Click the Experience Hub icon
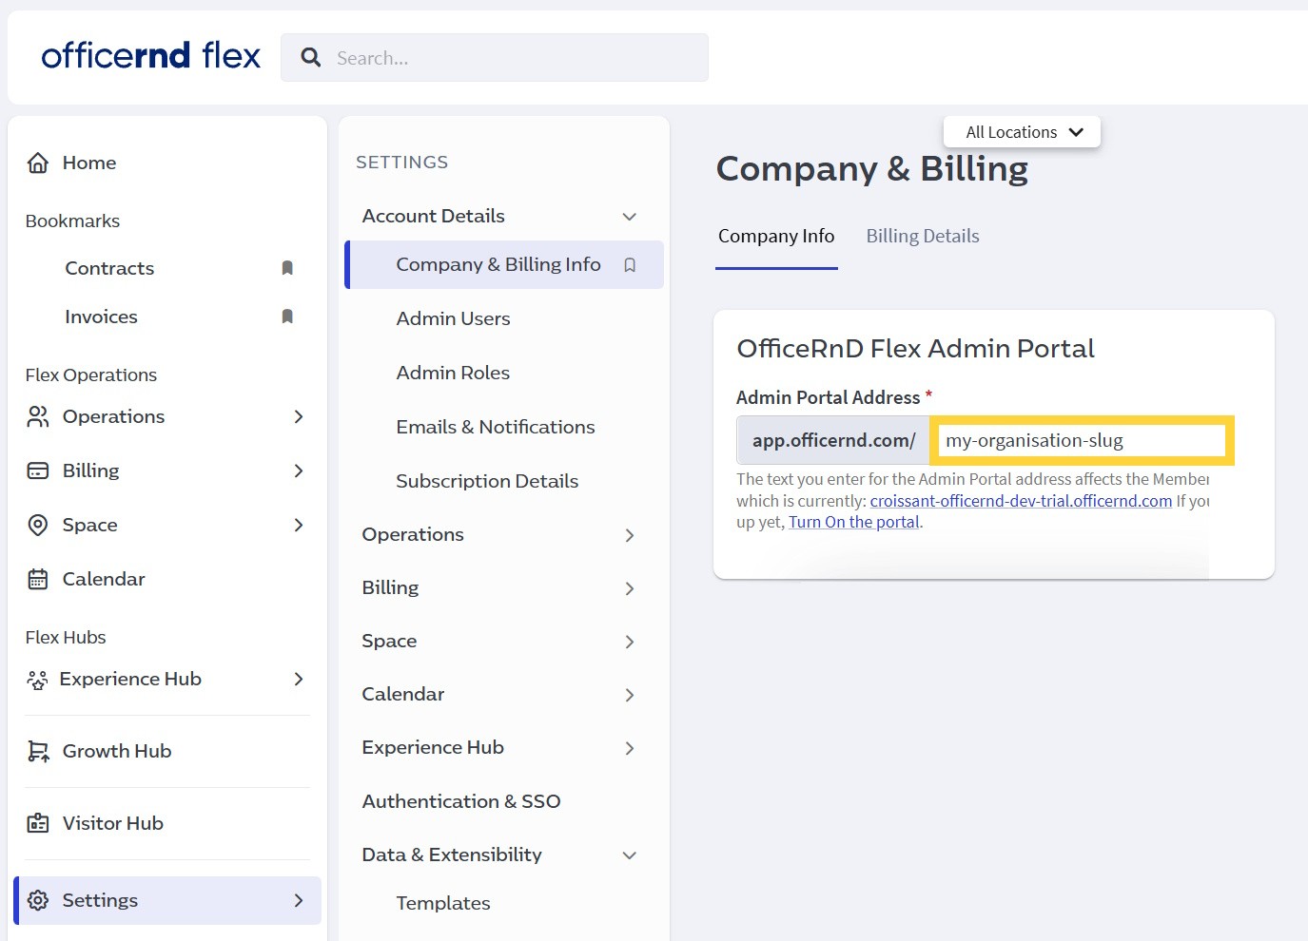This screenshot has height=941, width=1308. pos(37,679)
